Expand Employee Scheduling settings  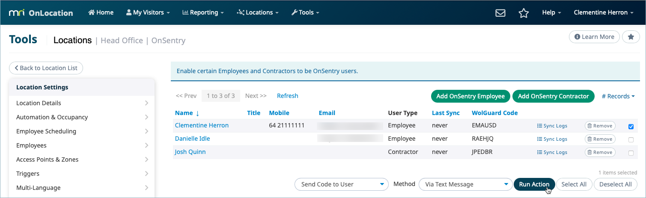(82, 131)
